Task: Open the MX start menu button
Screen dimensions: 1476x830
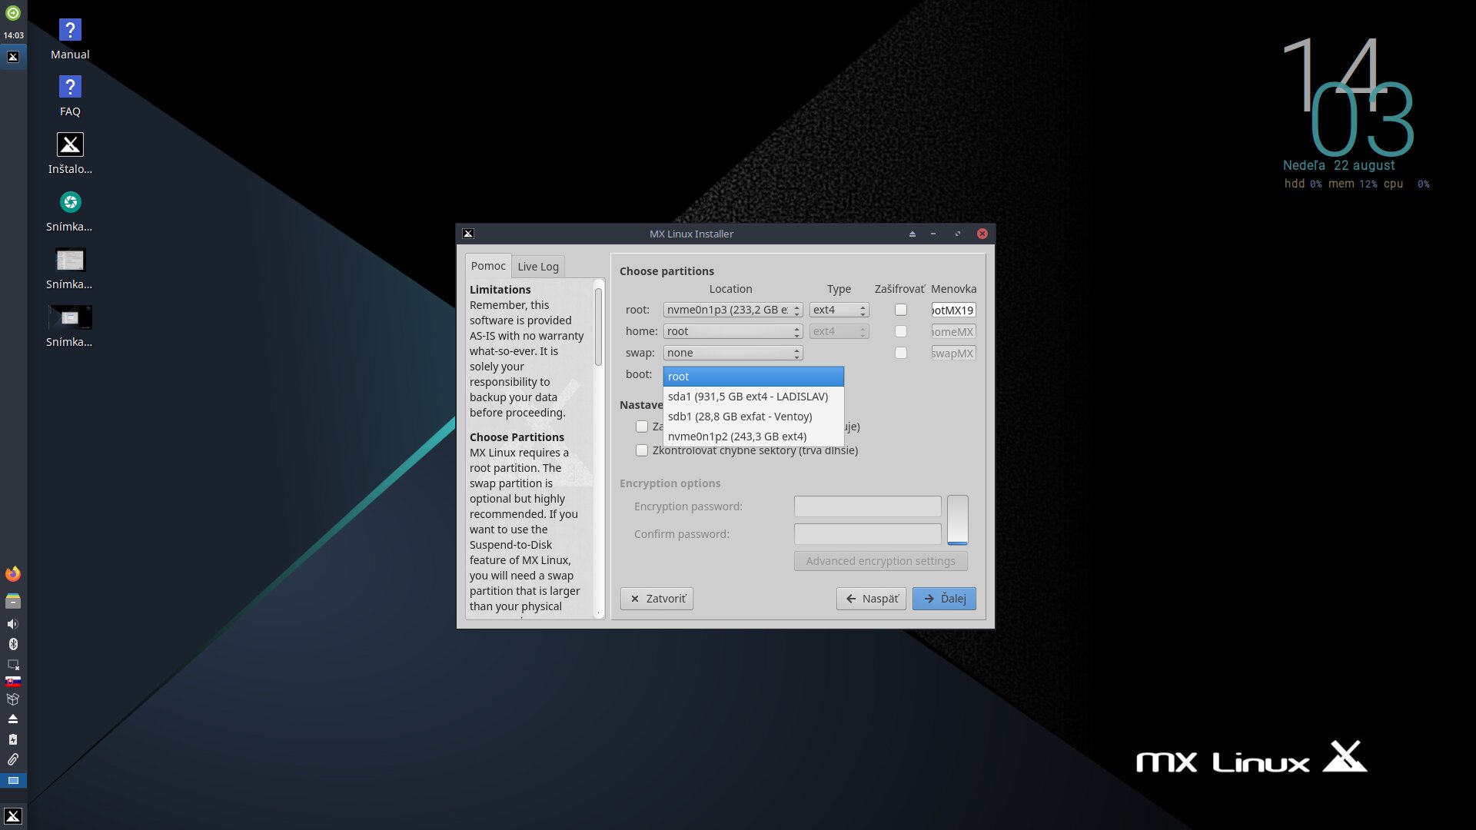Action: point(13,816)
